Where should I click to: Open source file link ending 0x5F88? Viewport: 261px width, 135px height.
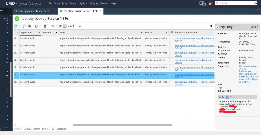194,83
